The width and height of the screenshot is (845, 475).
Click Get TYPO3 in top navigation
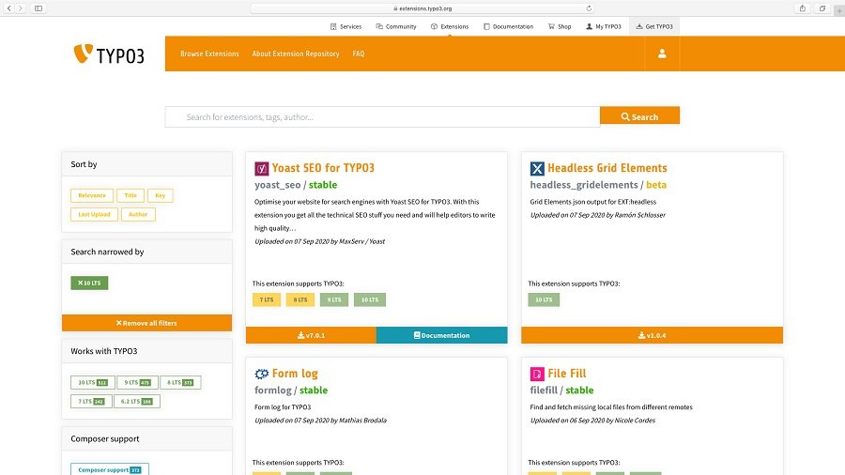click(x=654, y=26)
